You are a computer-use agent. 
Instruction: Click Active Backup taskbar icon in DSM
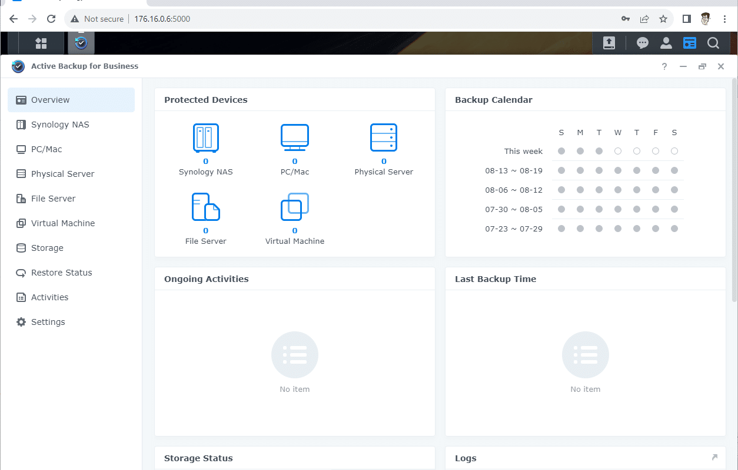tap(81, 43)
